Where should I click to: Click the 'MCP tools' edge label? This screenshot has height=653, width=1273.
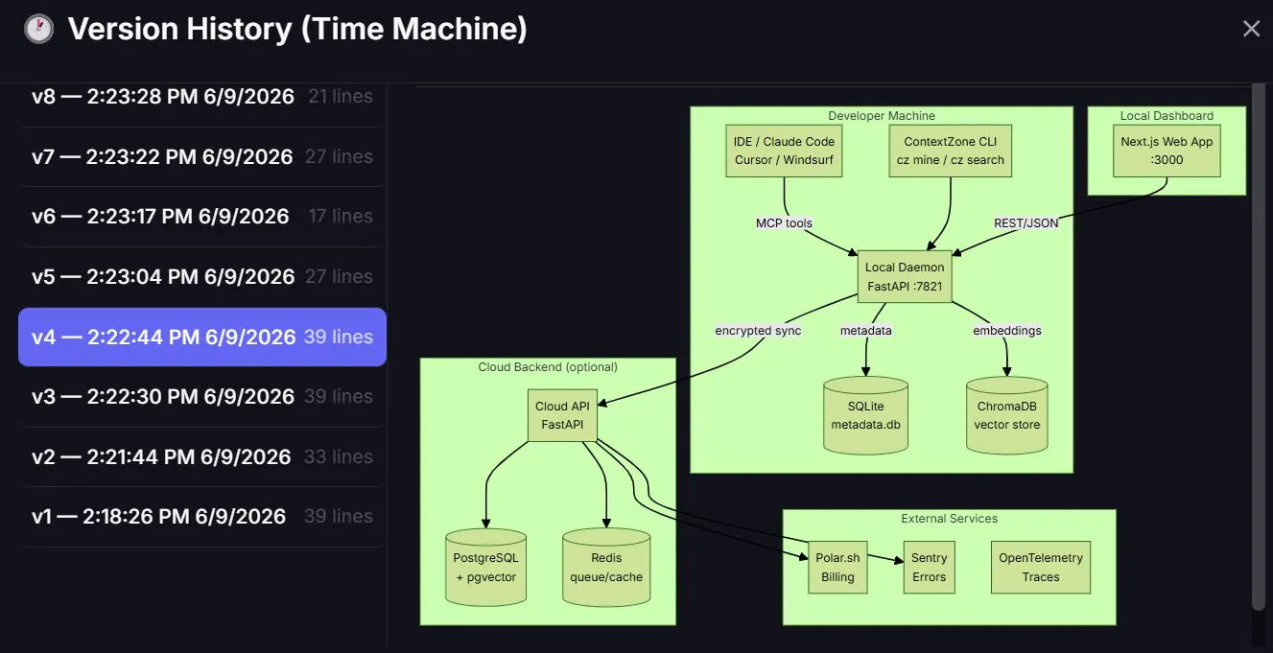pyautogui.click(x=784, y=223)
